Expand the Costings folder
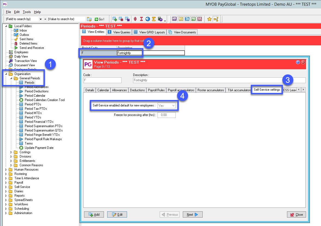The width and height of the screenshot is (321, 226). click(11, 152)
